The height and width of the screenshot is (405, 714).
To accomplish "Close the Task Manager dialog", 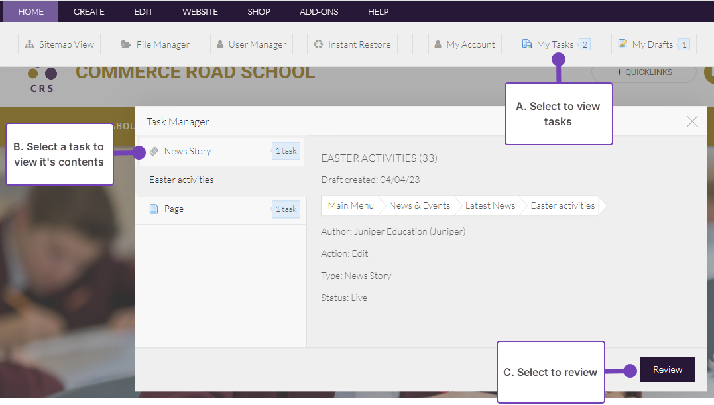I will click(x=692, y=121).
